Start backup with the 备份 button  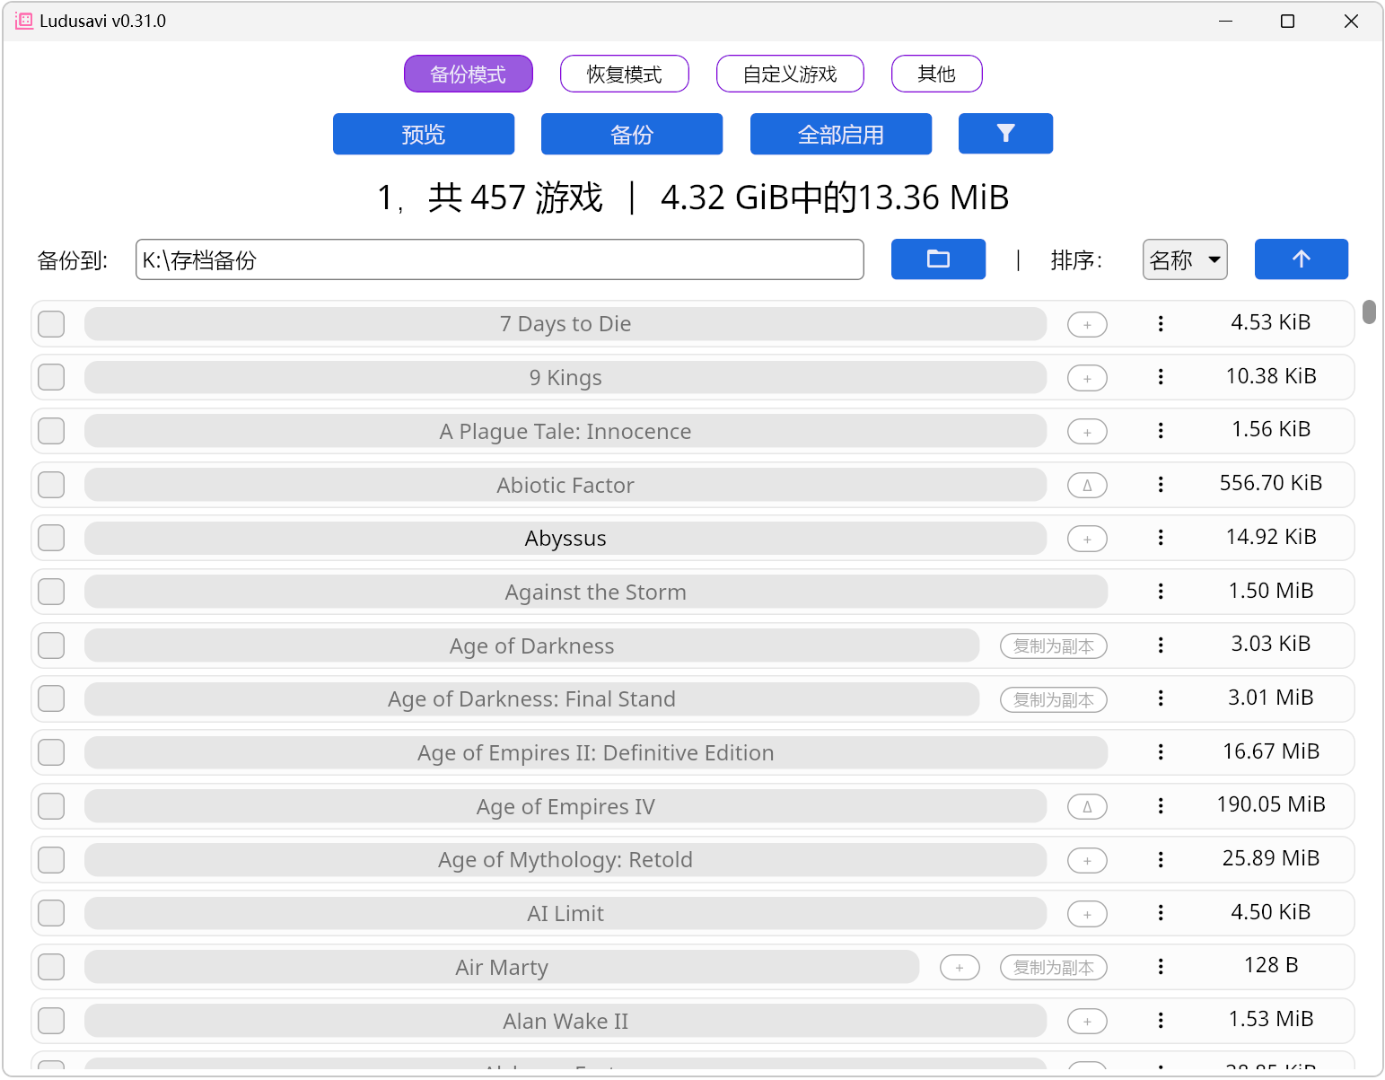632,134
